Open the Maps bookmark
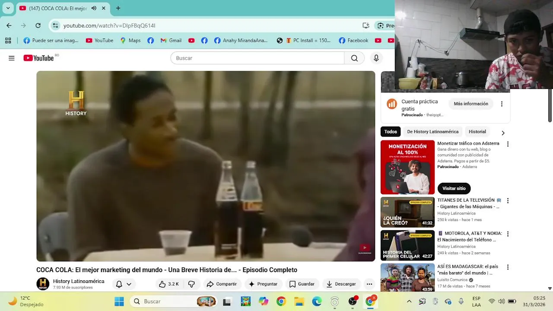Screen dimensions: 553x311 tap(130, 40)
